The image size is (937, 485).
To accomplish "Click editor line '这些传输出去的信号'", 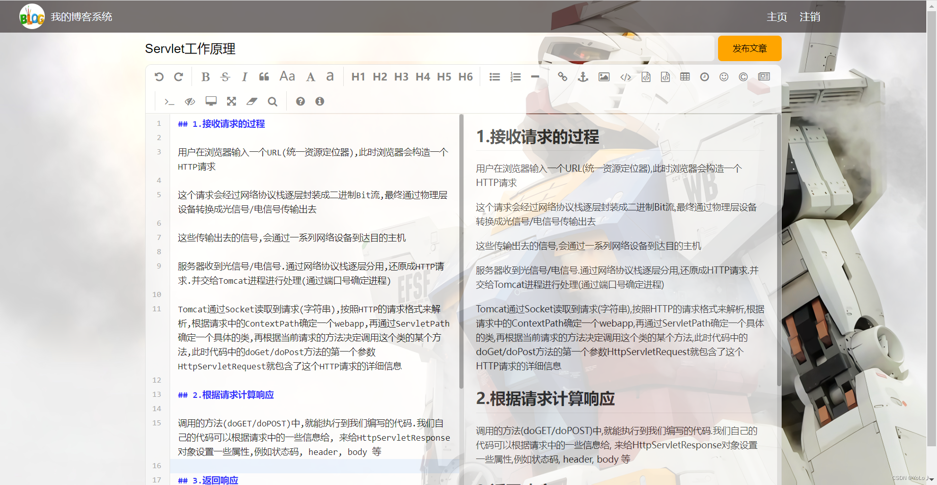I will [292, 238].
